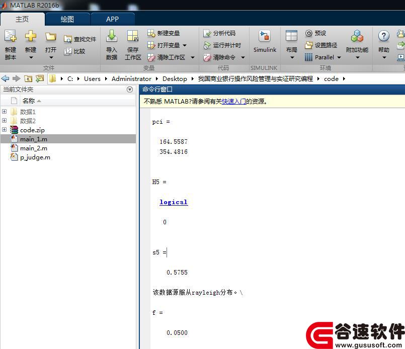Click the Layout (布局) icon

click(x=292, y=36)
